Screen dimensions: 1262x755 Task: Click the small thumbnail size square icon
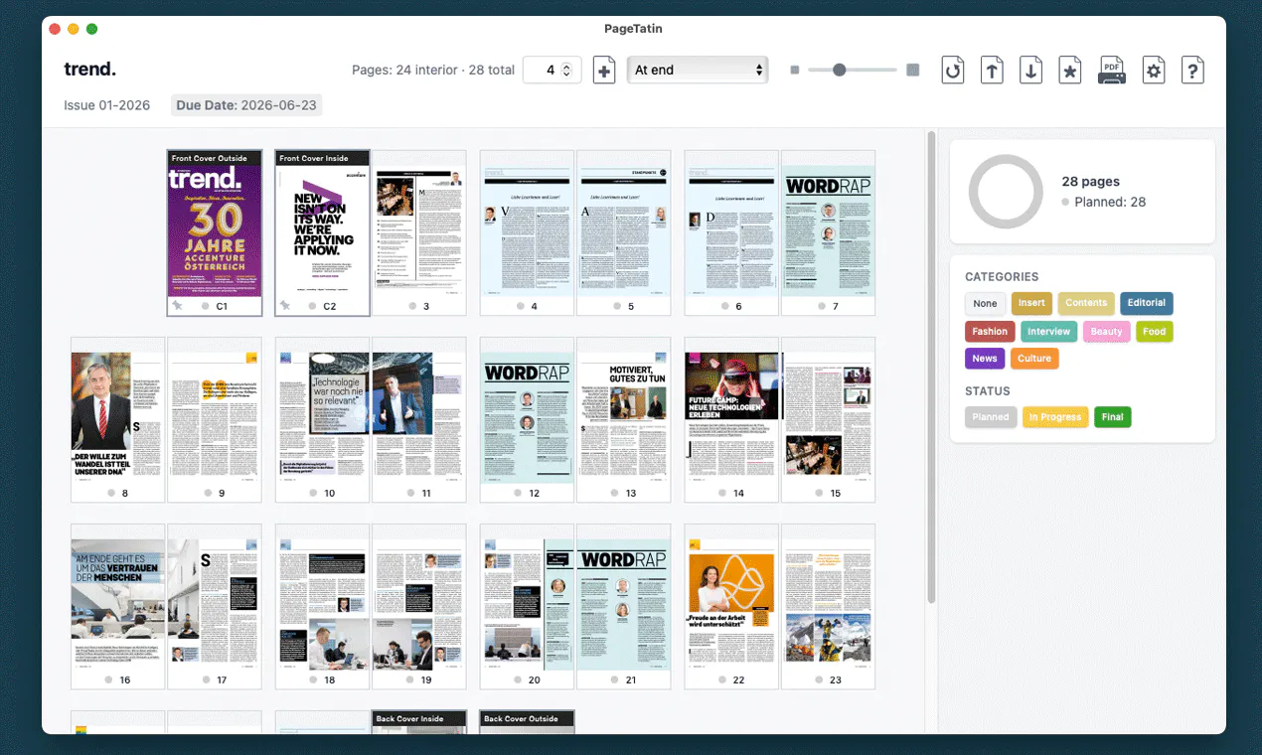pos(794,71)
